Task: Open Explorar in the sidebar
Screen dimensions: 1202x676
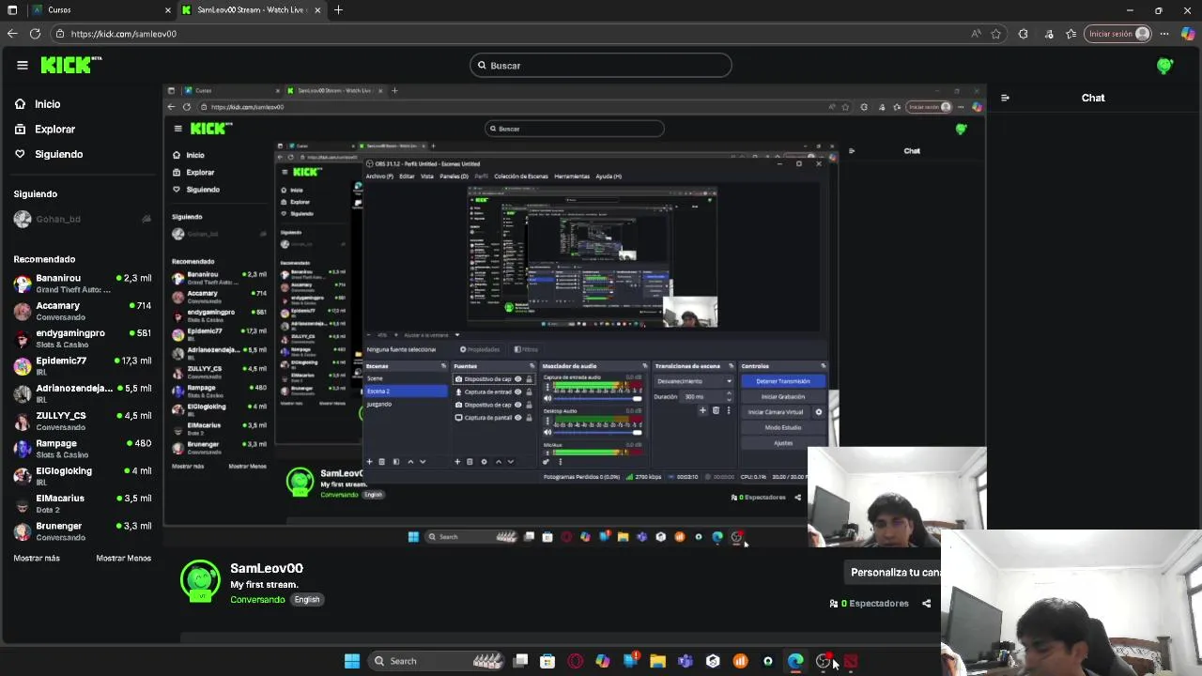Action: [x=54, y=130]
